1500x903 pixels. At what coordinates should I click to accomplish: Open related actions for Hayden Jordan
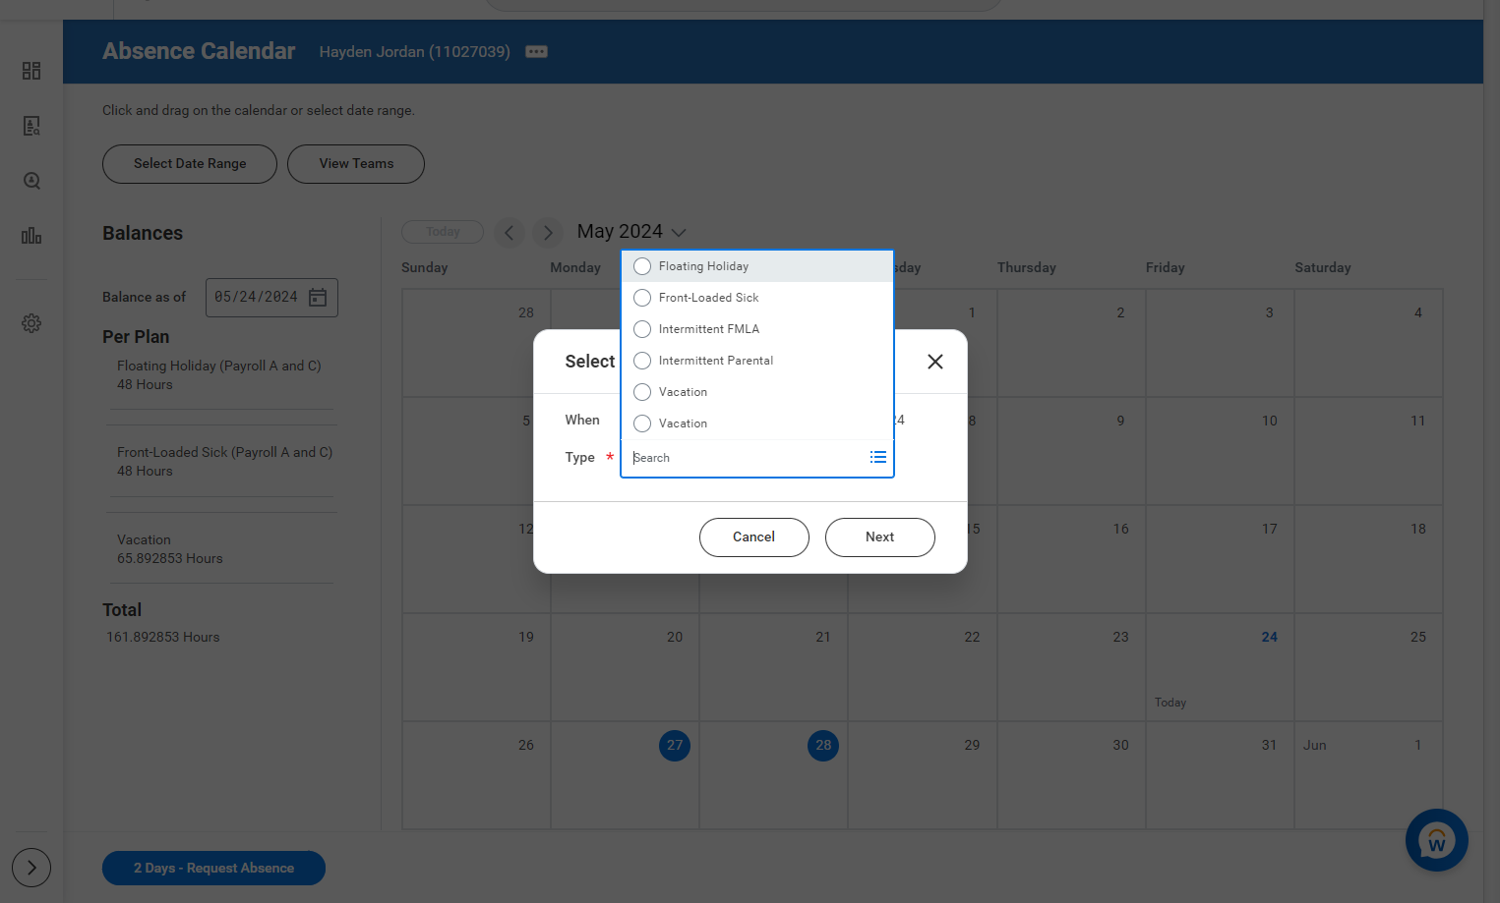pos(536,51)
